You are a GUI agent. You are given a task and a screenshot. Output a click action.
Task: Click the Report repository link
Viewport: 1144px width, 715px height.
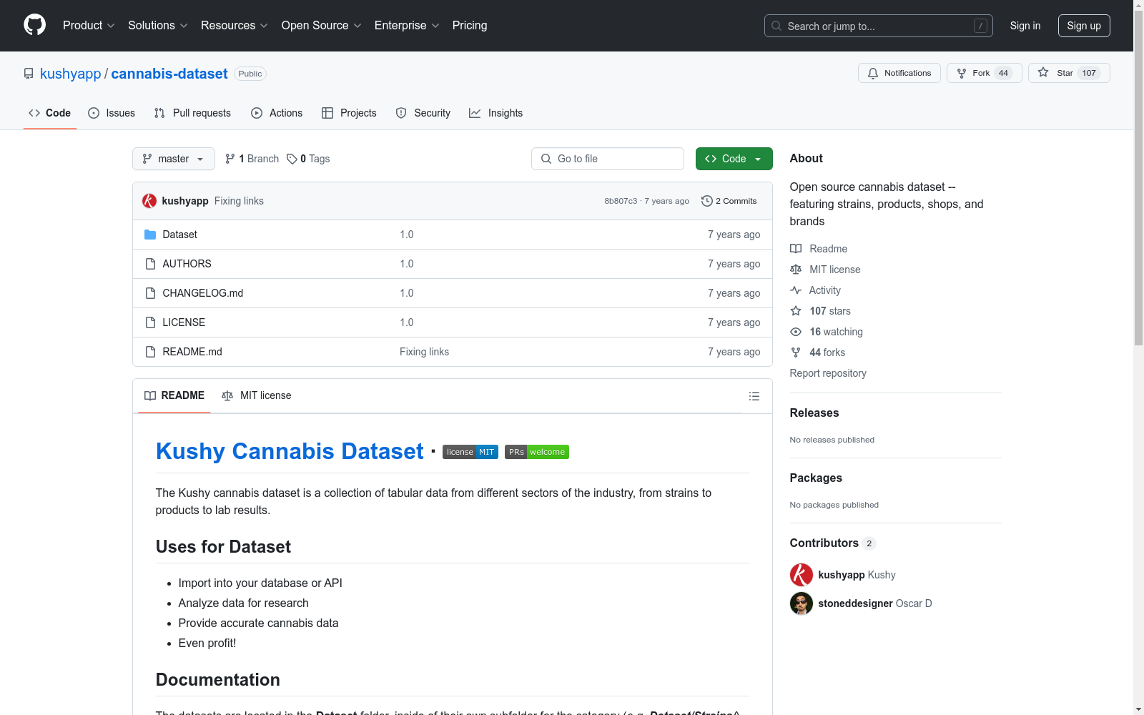[x=828, y=373]
